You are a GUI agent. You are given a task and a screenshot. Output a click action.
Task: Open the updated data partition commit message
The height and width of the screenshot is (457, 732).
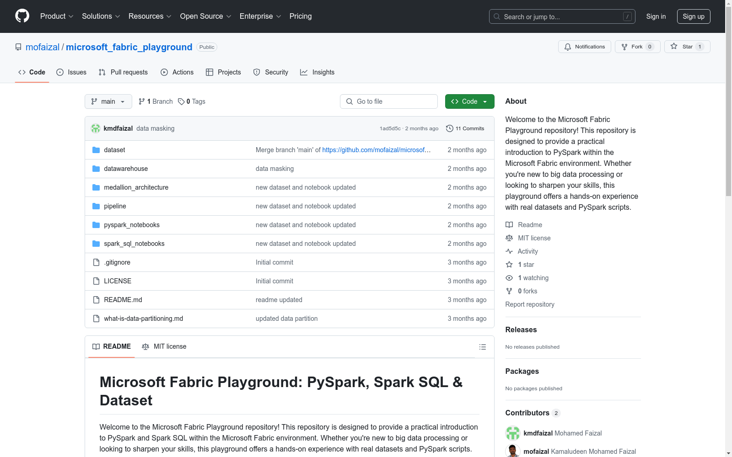click(x=286, y=319)
